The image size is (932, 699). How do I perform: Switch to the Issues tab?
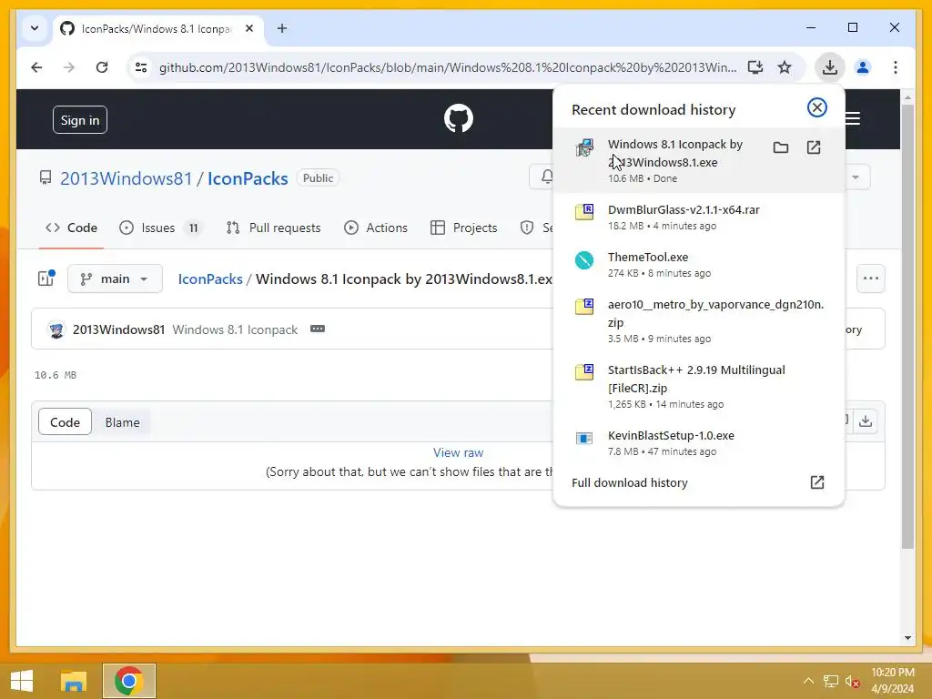click(x=159, y=228)
